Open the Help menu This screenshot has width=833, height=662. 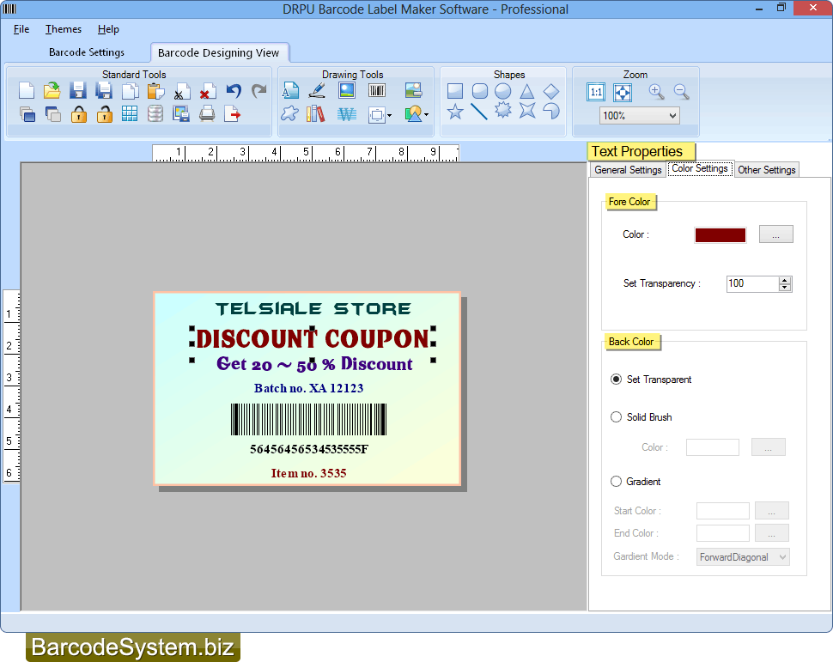click(x=108, y=29)
